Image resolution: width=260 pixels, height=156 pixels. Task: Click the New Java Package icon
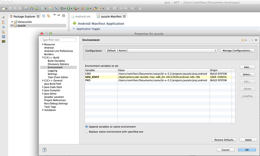point(83,8)
